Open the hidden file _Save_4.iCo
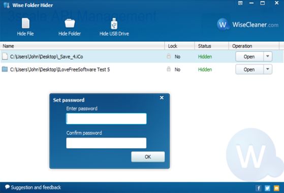284x193 pixels. click(249, 57)
